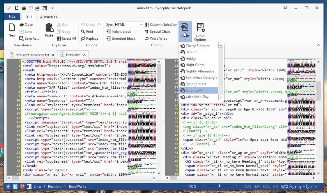Select the index.htm document tab
The width and height of the screenshot is (327, 193).
tap(73, 55)
